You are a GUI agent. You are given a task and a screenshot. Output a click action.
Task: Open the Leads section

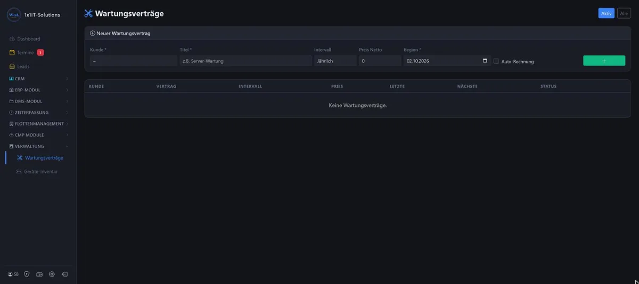[x=20, y=66]
